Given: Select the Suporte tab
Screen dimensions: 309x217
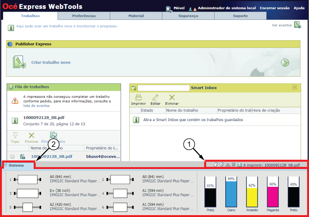Looking at the screenshot, I should tap(240, 16).
